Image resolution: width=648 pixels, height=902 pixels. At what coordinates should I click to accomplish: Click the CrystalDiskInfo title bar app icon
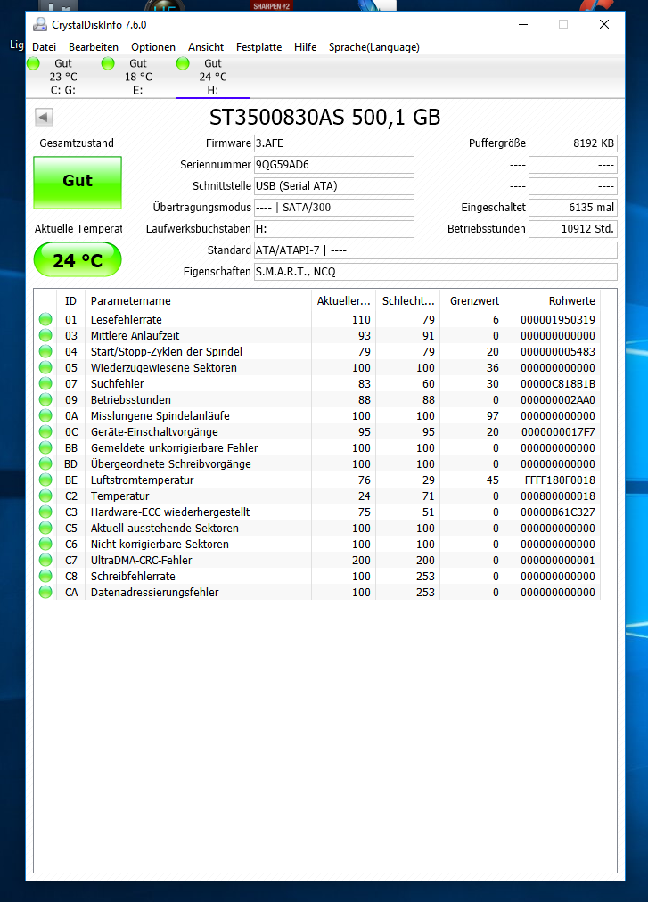click(40, 24)
